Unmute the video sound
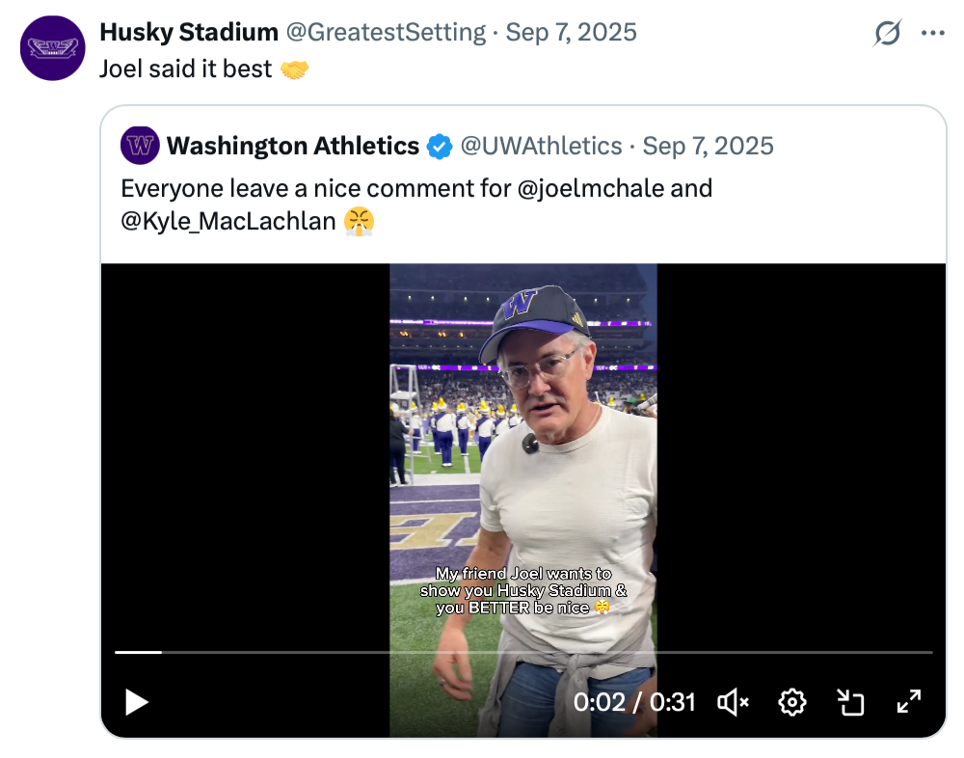964x758 pixels. (x=734, y=702)
